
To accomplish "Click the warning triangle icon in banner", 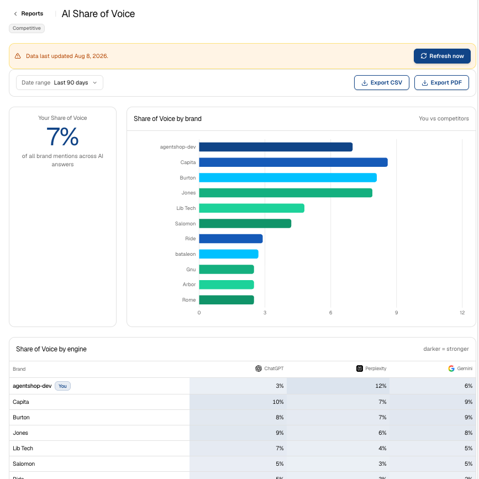I will (x=18, y=56).
